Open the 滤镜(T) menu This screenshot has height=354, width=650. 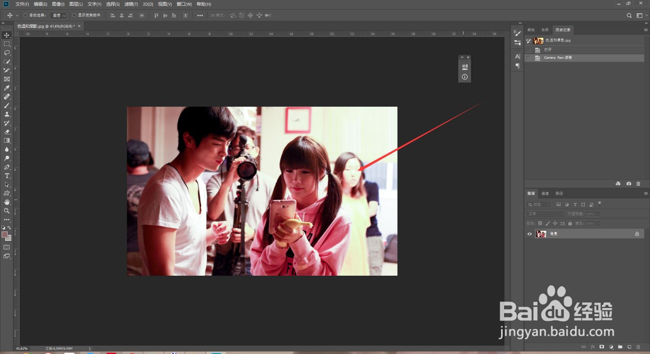pos(131,4)
